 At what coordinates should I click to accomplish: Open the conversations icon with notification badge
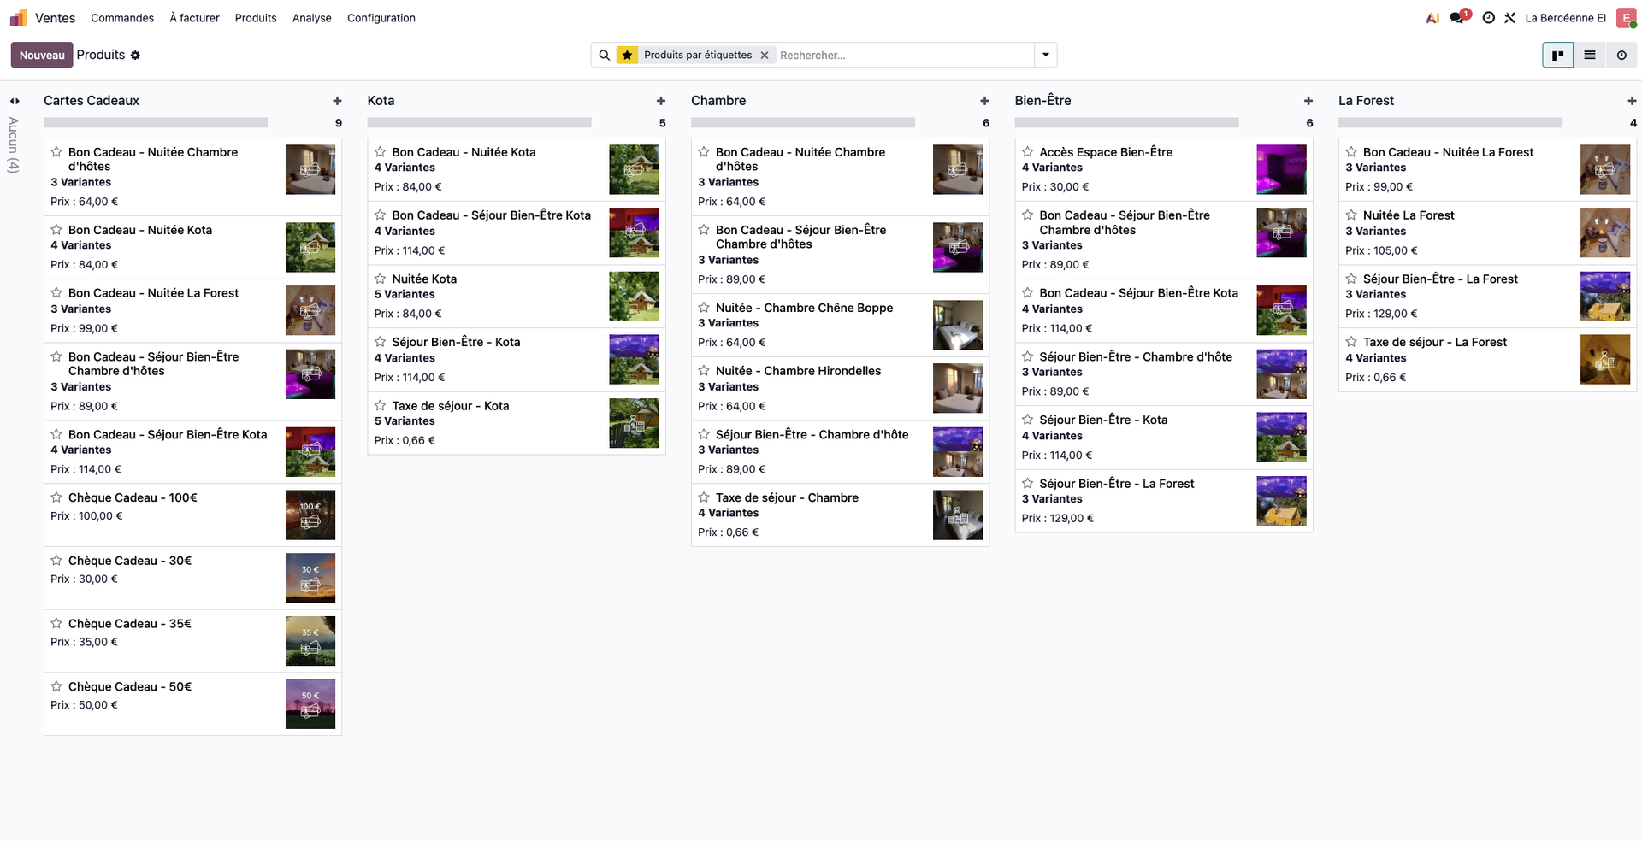click(1457, 18)
